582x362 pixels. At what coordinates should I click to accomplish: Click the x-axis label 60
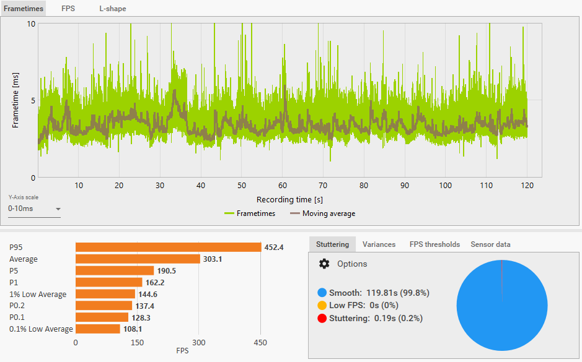point(283,185)
